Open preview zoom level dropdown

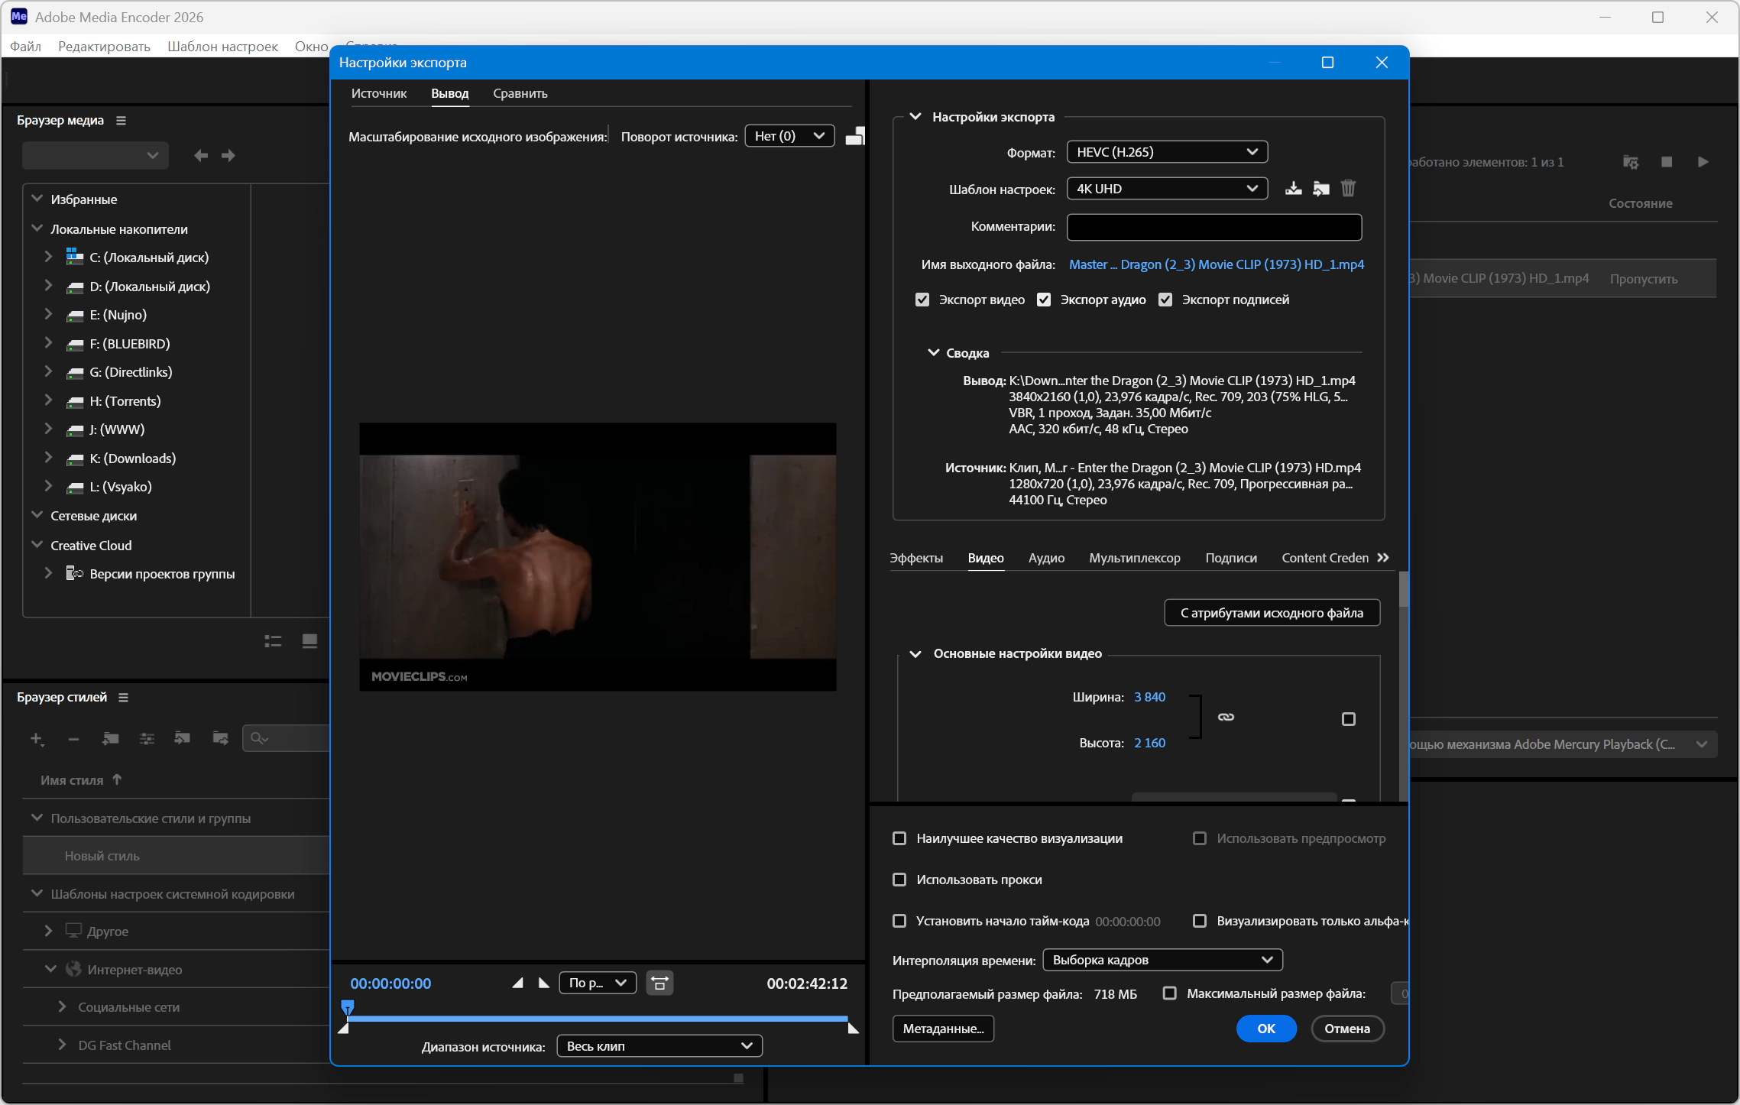point(598,983)
